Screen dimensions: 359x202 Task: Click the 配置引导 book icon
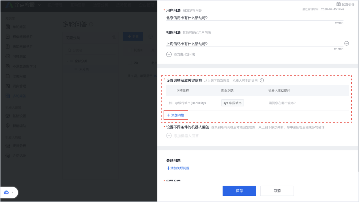(x=338, y=4)
